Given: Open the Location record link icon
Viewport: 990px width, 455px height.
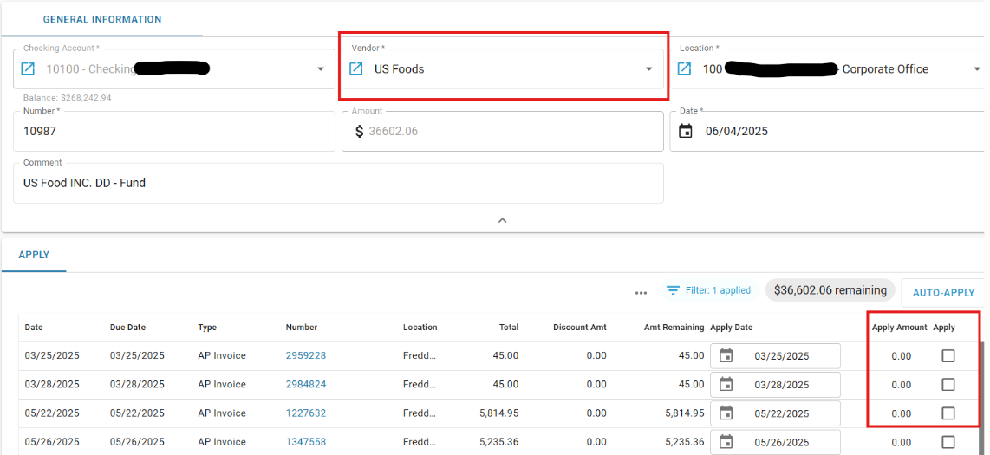Looking at the screenshot, I should (x=684, y=68).
